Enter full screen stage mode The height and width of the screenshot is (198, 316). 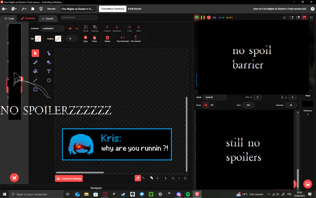(311, 18)
